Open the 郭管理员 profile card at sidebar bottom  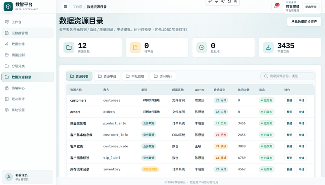click(28, 177)
